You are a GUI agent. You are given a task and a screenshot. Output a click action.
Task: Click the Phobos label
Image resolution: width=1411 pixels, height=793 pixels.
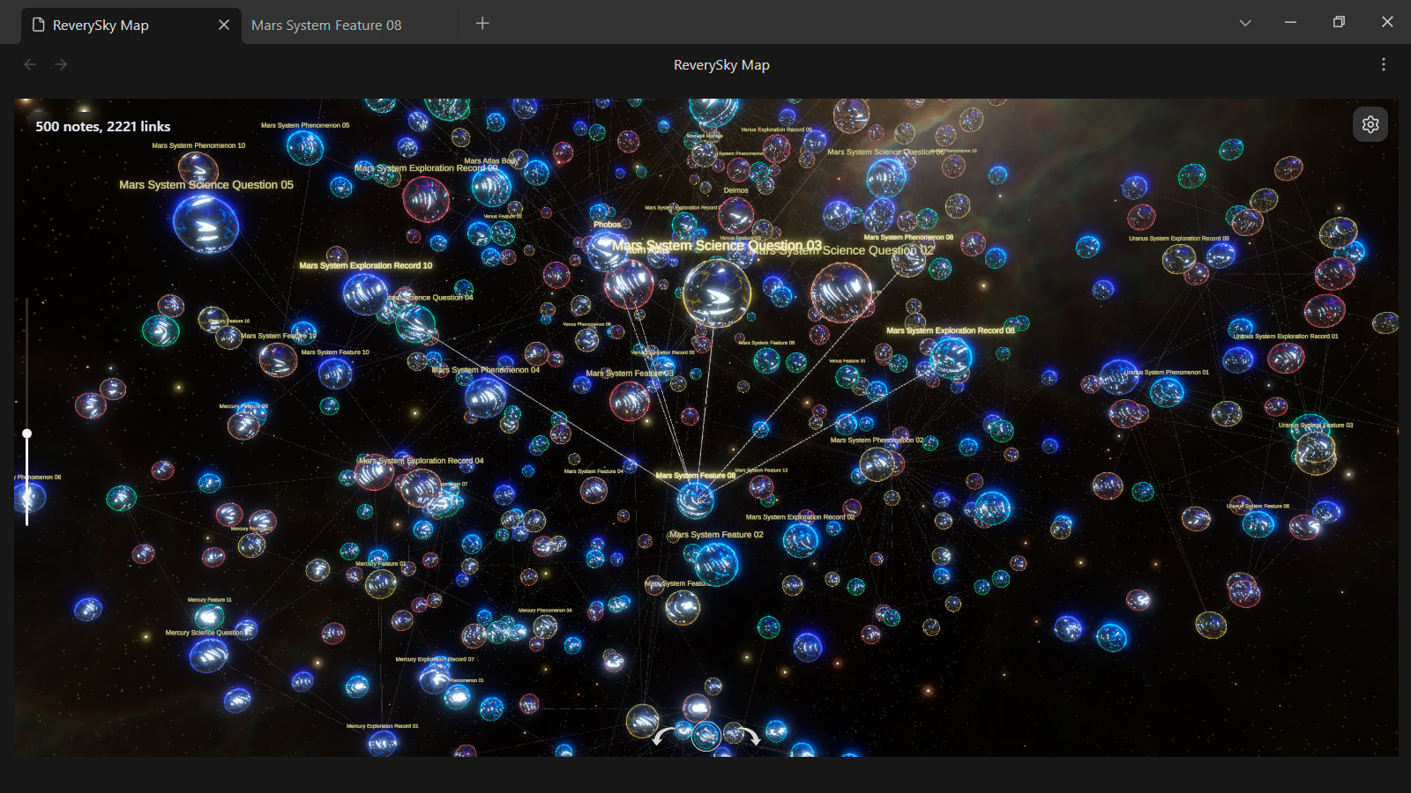pos(607,225)
